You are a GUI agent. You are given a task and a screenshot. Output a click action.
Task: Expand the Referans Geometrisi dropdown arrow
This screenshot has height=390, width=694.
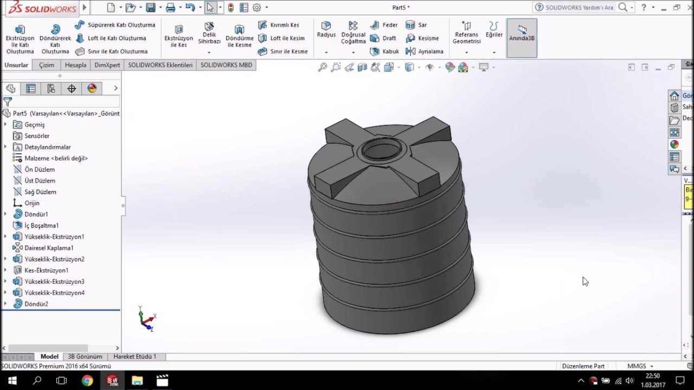click(x=466, y=53)
